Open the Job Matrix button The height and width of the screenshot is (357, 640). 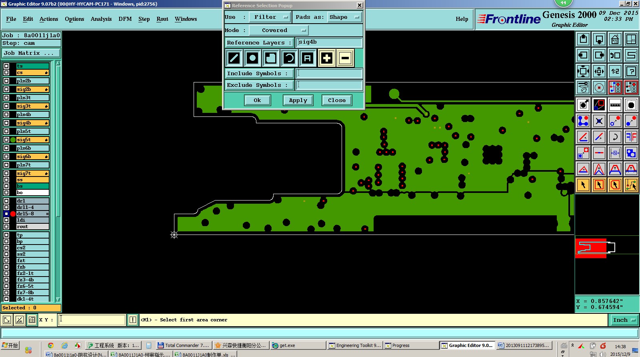click(31, 53)
